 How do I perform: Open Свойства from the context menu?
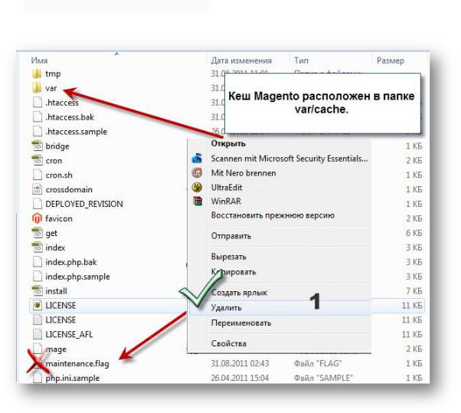point(229,343)
